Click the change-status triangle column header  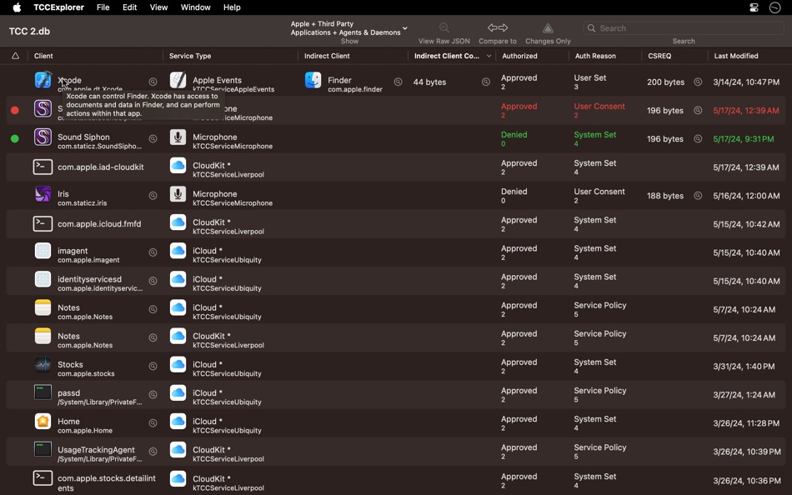point(15,56)
